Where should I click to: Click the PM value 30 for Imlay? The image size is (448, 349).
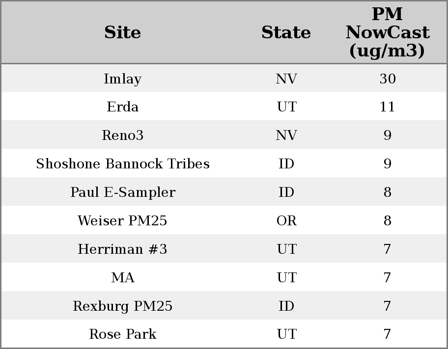pos(387,79)
